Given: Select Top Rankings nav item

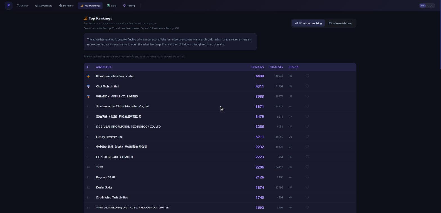Looking at the screenshot, I should (90, 6).
